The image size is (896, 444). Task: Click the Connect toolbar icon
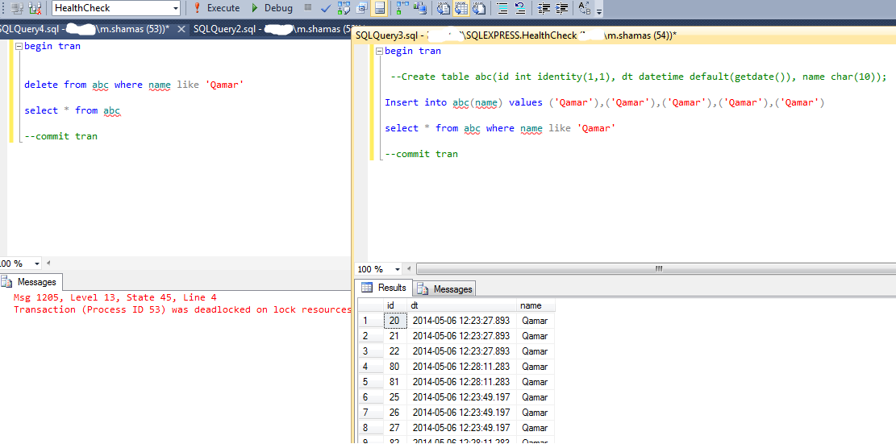tap(17, 8)
